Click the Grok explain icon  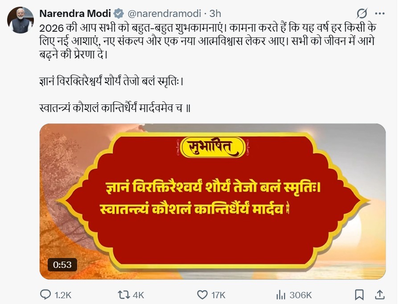362,13
